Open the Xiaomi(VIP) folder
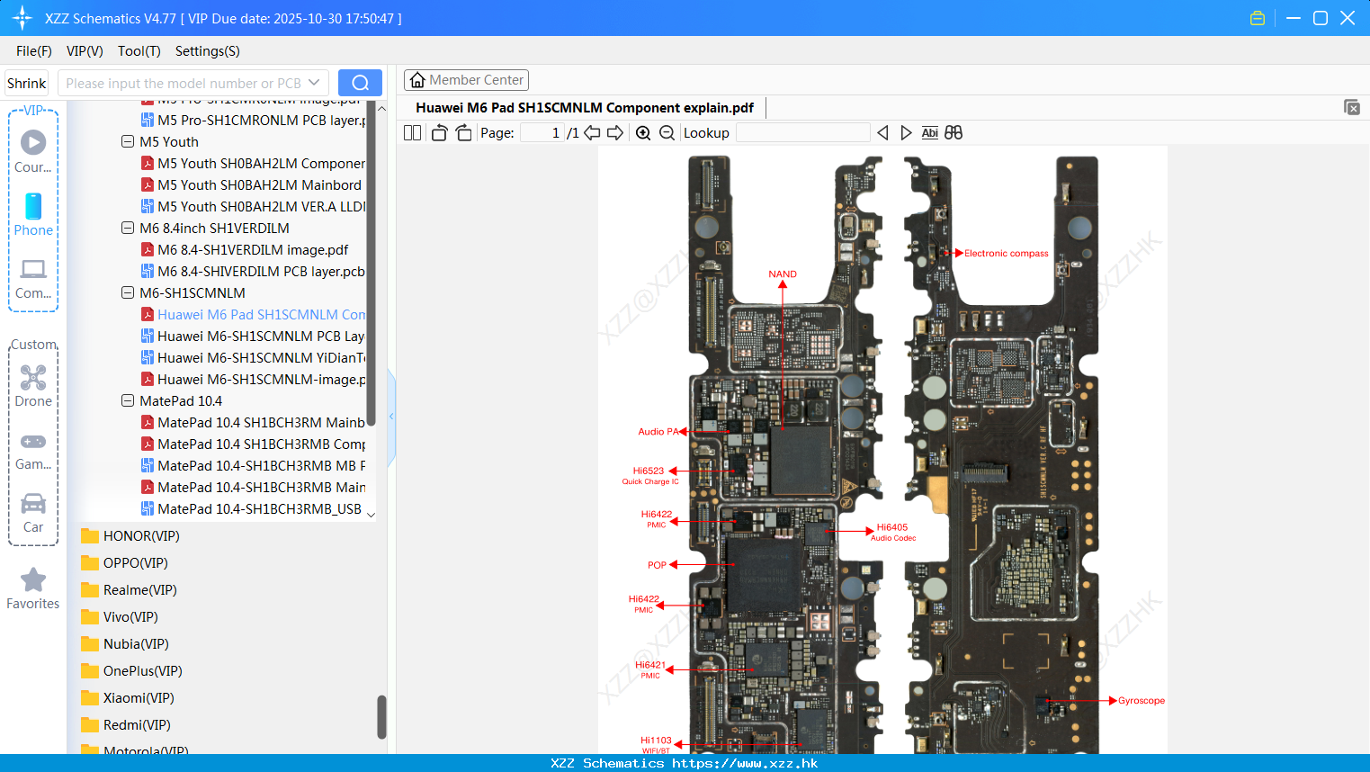The height and width of the screenshot is (772, 1370). [128, 697]
